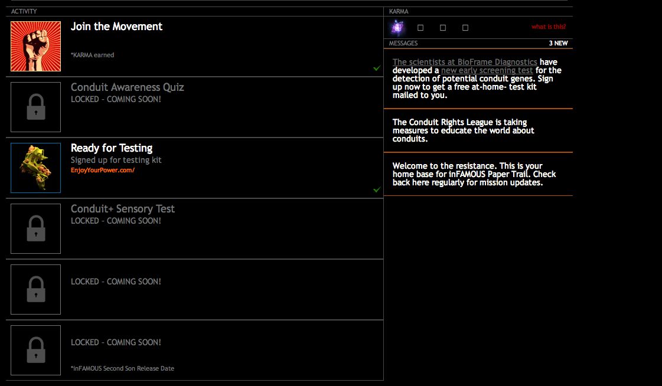Select the Ready for Testing title

tap(112, 148)
